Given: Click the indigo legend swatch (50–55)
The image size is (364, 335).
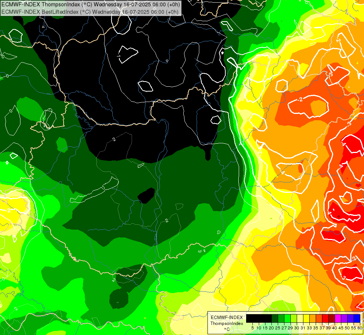Looking at the screenshot, I should pyautogui.click(x=351, y=318).
